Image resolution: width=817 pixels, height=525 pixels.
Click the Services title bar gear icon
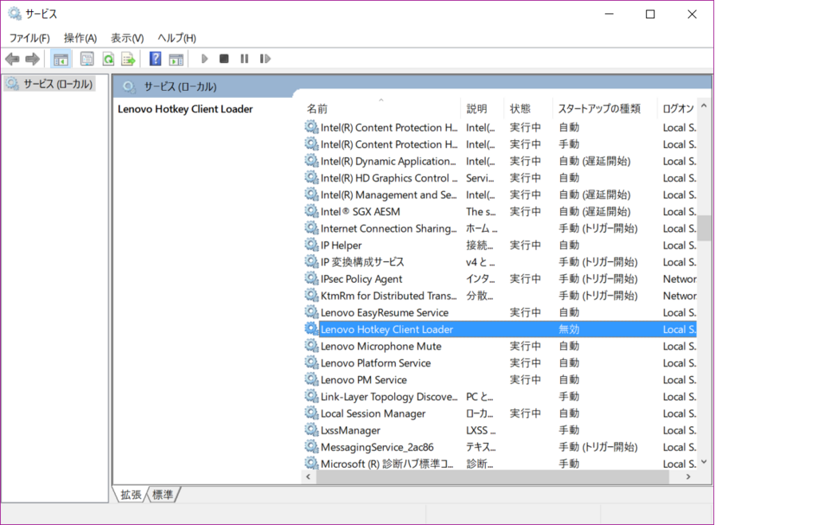point(14,14)
